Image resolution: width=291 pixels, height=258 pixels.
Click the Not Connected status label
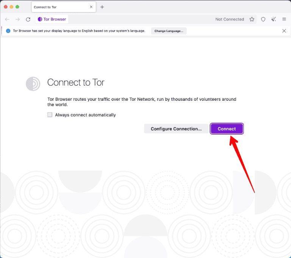point(230,19)
